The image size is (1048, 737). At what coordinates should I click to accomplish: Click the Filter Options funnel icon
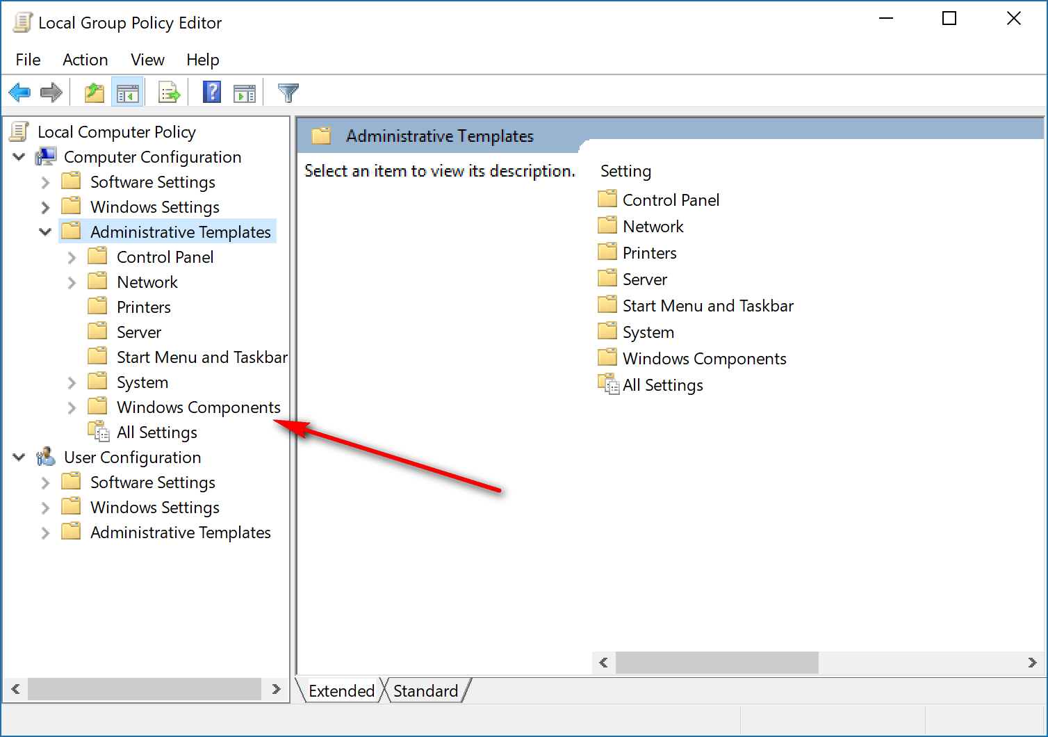point(288,92)
